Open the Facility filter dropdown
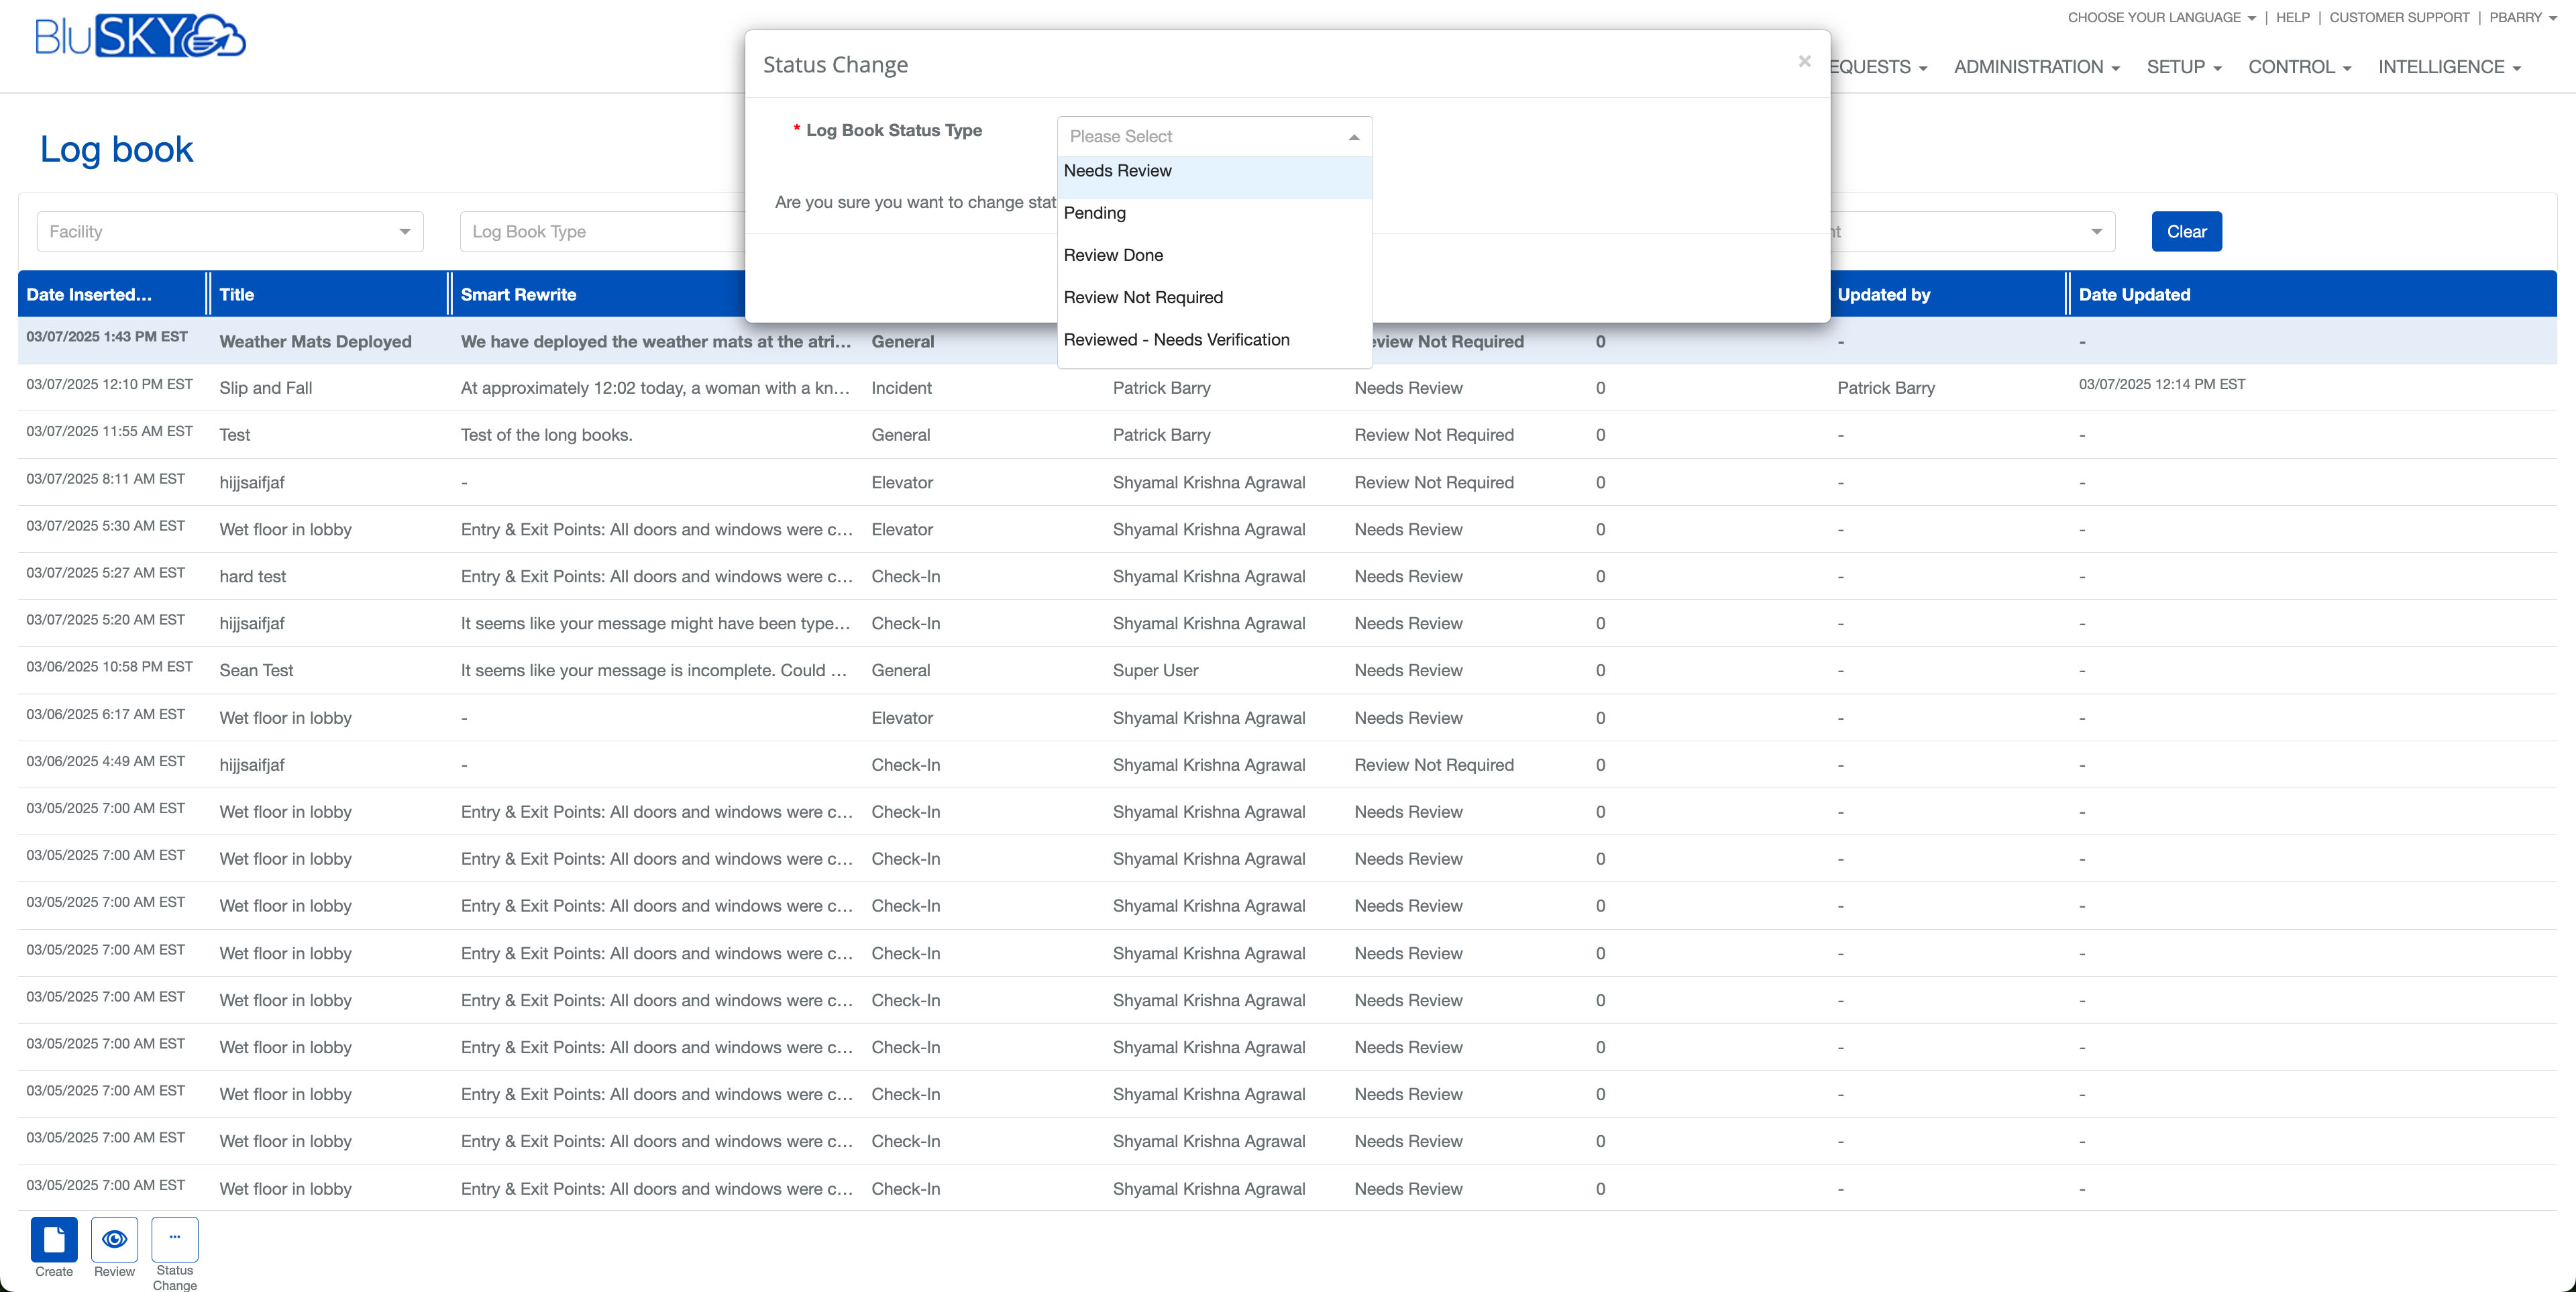The height and width of the screenshot is (1292, 2576). [230, 232]
